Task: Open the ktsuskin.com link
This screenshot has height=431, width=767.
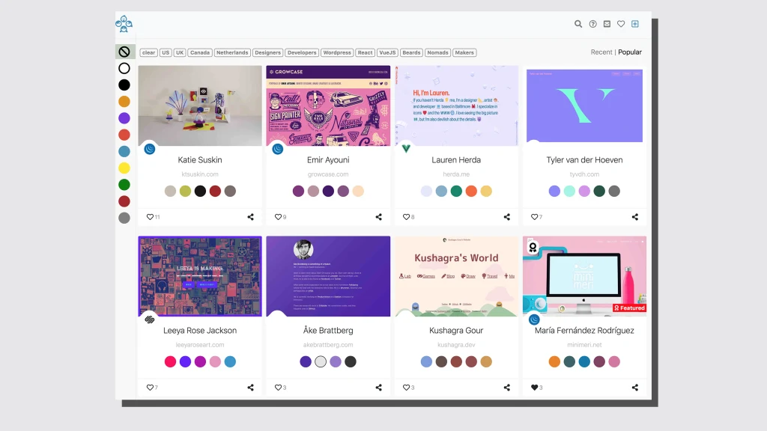Action: 198,174
